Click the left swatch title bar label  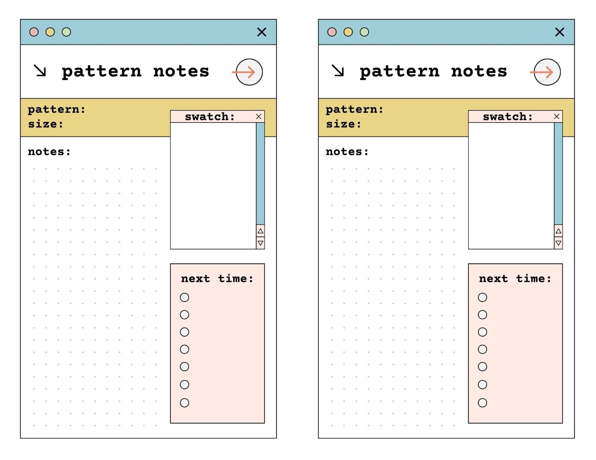coord(210,116)
